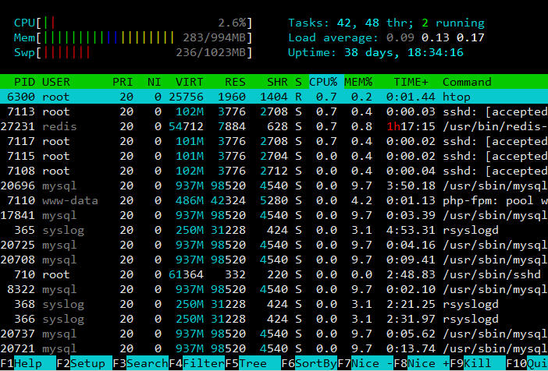
Task: Click the F10 Quit footer button
Action: (527, 364)
